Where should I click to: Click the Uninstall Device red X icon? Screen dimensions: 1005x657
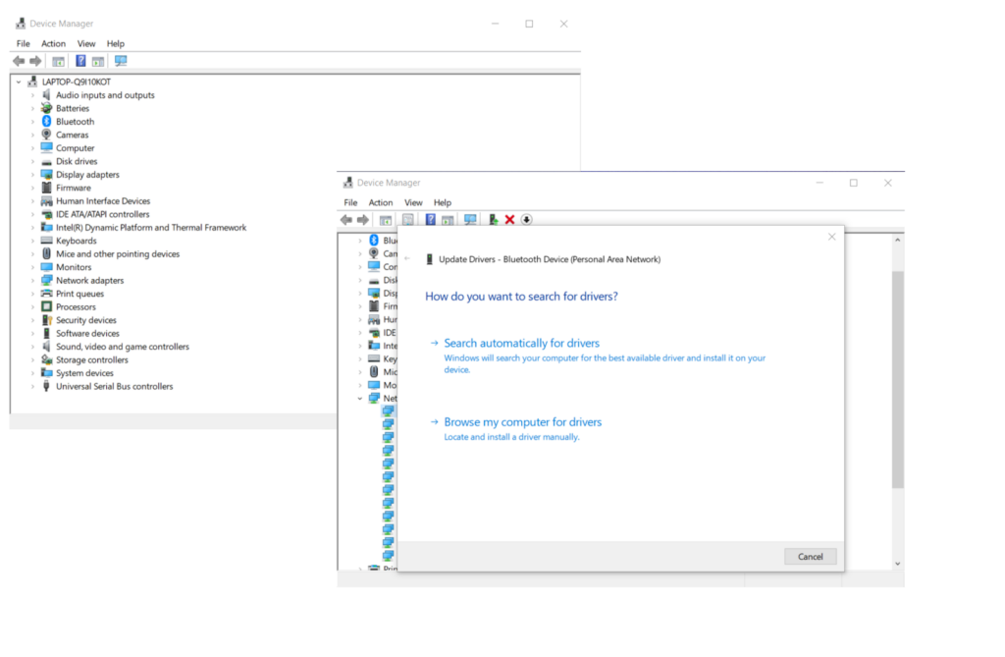[x=508, y=219]
